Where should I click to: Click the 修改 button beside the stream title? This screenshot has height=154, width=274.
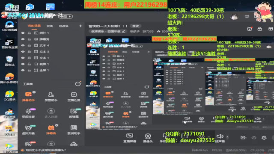(136, 26)
